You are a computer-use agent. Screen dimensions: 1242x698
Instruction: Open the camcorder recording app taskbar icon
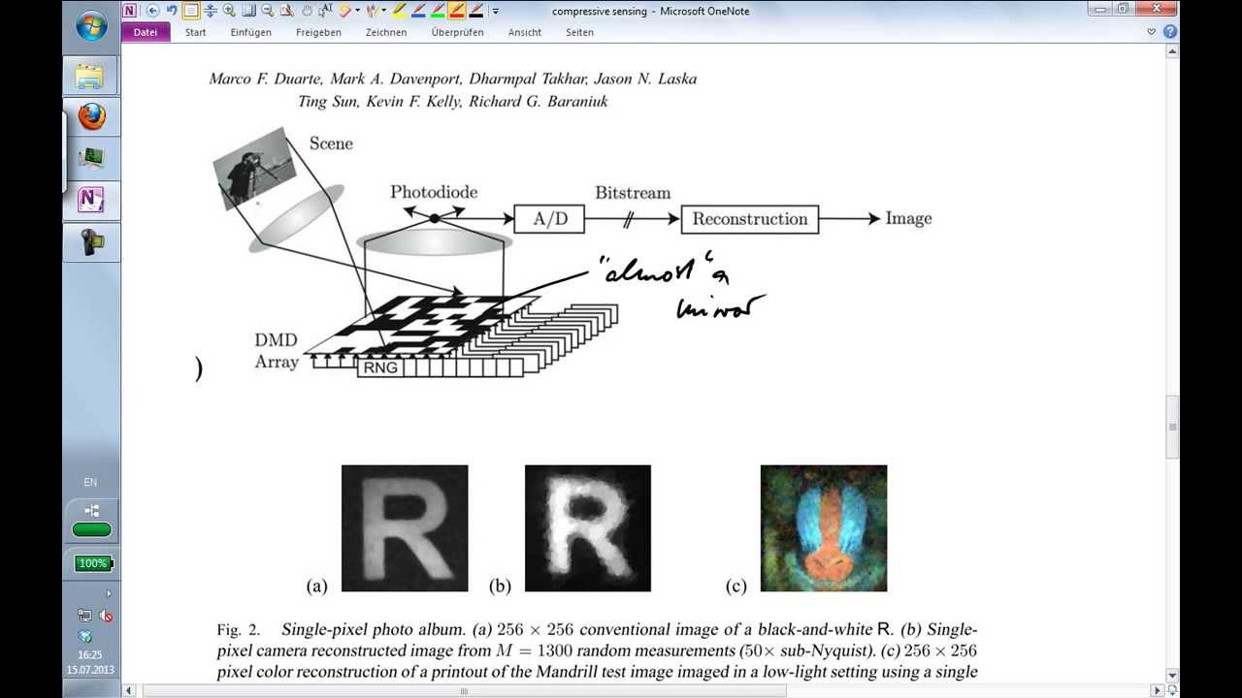tap(91, 241)
